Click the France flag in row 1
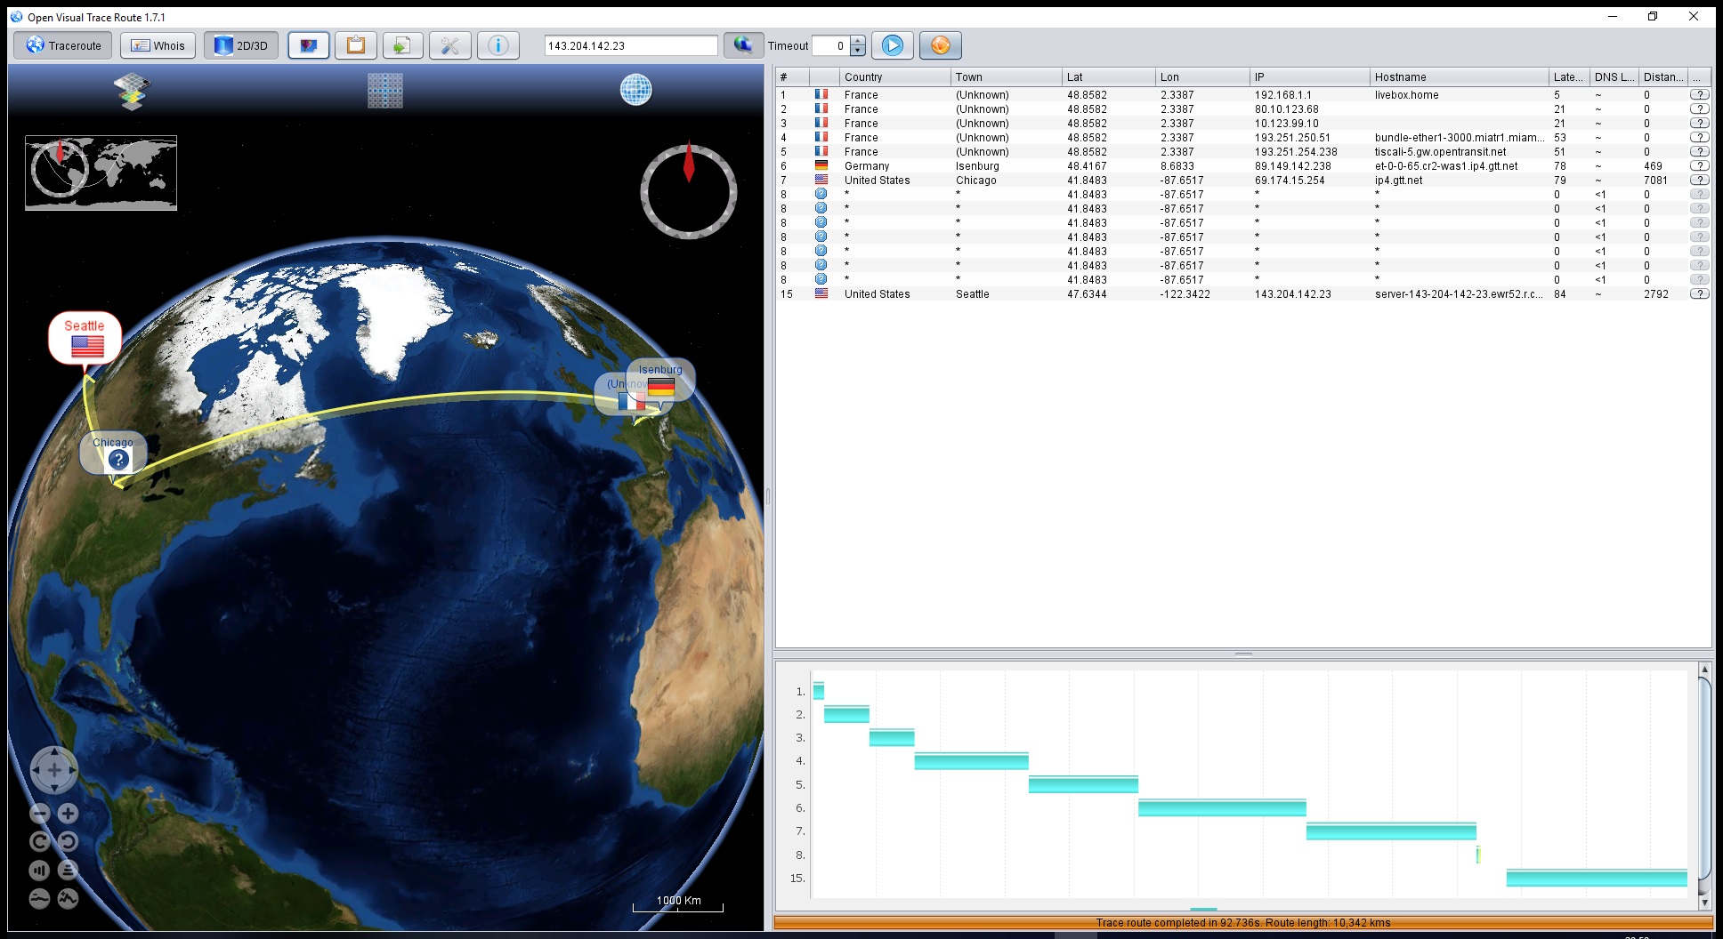The image size is (1723, 939). point(821,94)
